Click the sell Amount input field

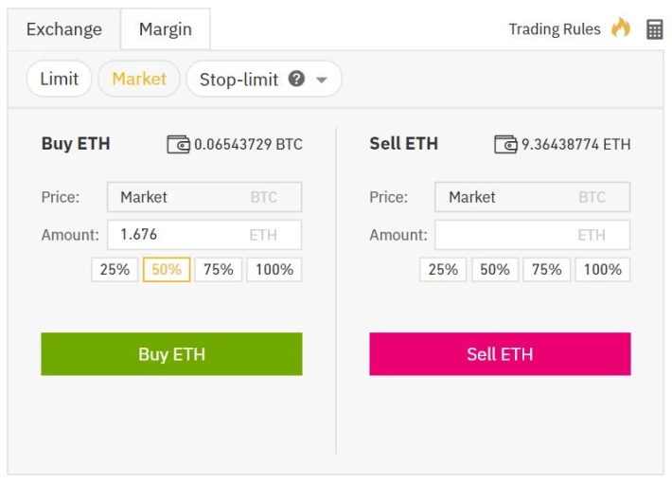click(532, 235)
